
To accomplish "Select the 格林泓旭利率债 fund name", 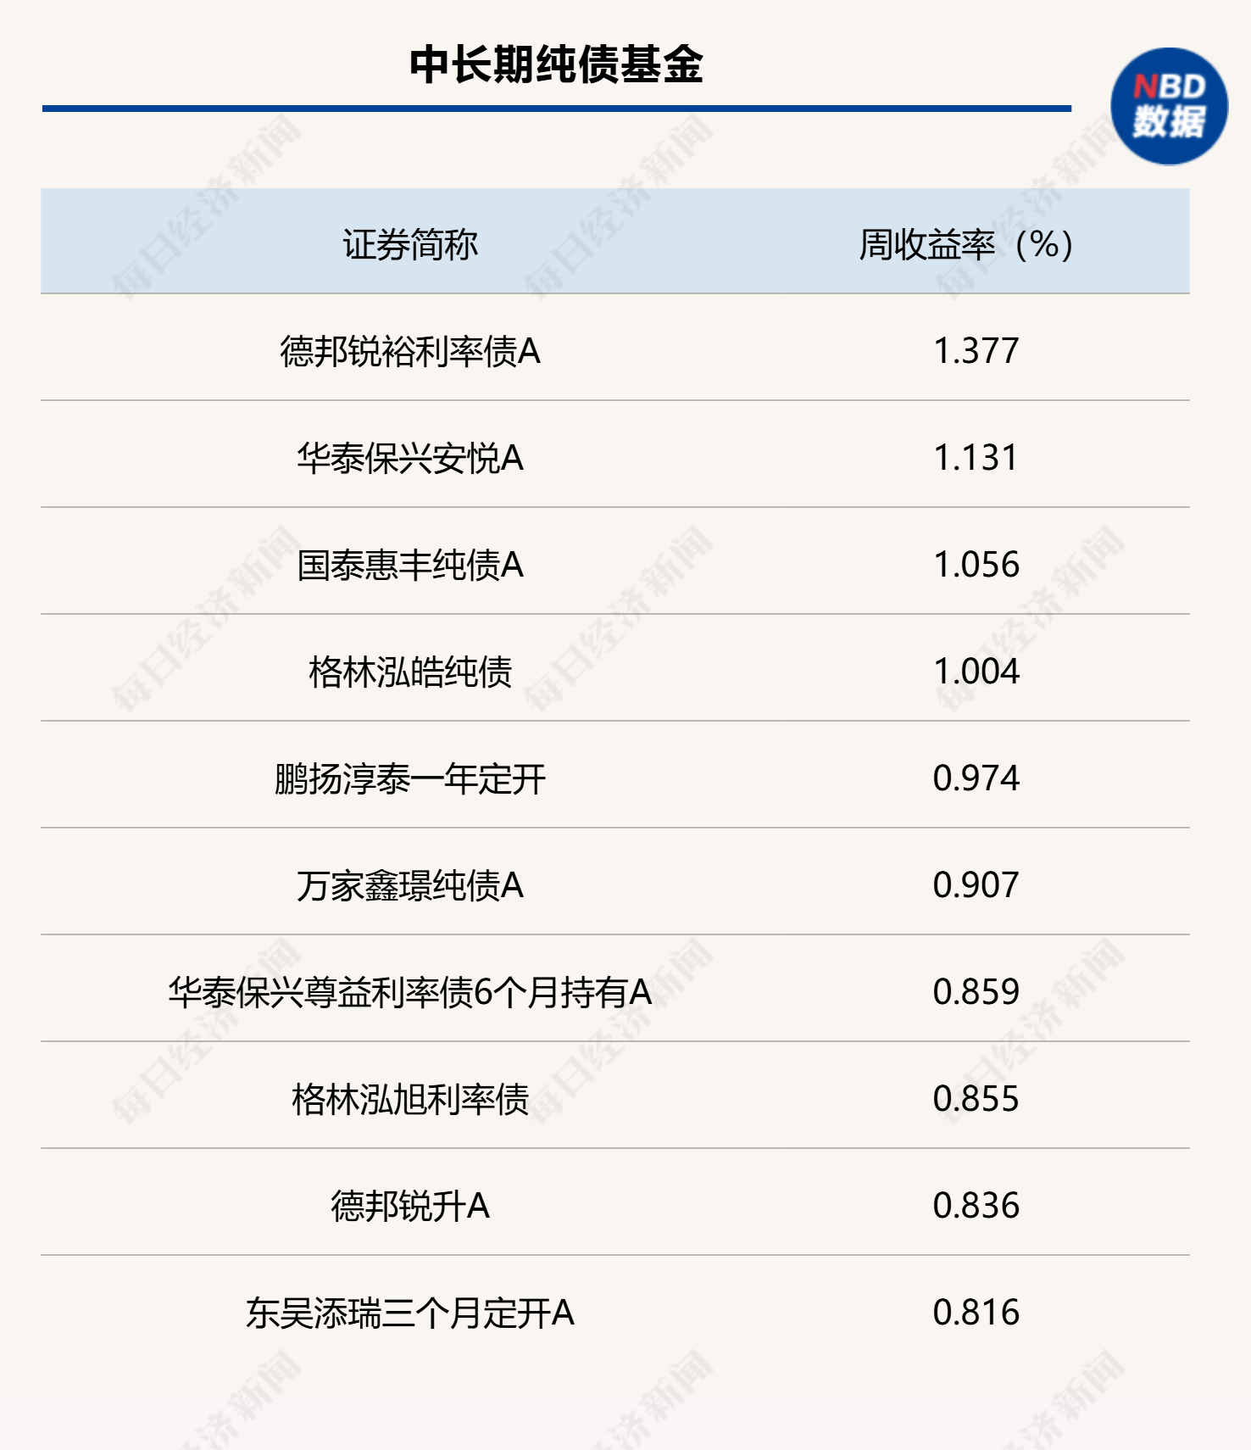I will pos(410,1099).
